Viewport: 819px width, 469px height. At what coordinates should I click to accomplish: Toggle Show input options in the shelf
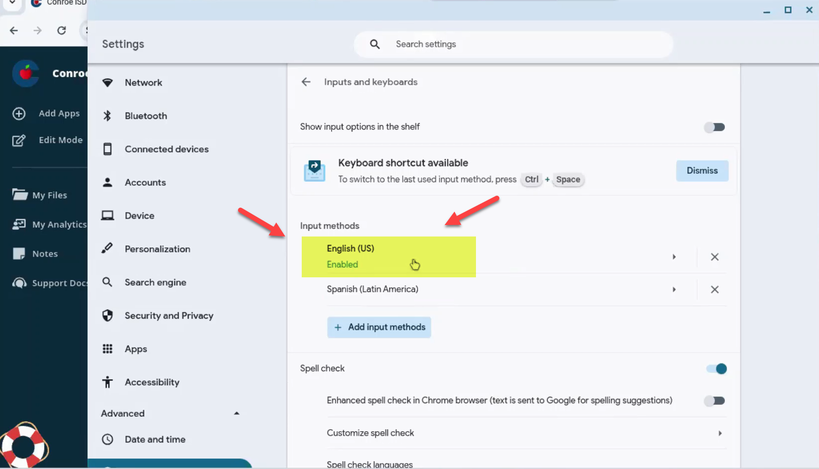(x=714, y=127)
